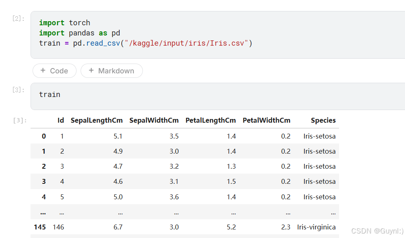Click the PetalWidthCm column header
The height and width of the screenshot is (238, 405).
click(x=267, y=120)
